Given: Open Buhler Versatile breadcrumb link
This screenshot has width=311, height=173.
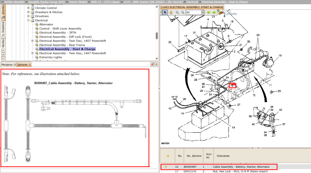Looking at the screenshot, I should point(15,2).
